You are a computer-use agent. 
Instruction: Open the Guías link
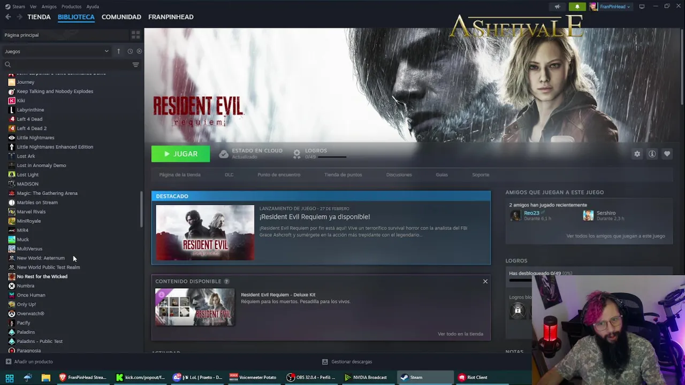(442, 175)
